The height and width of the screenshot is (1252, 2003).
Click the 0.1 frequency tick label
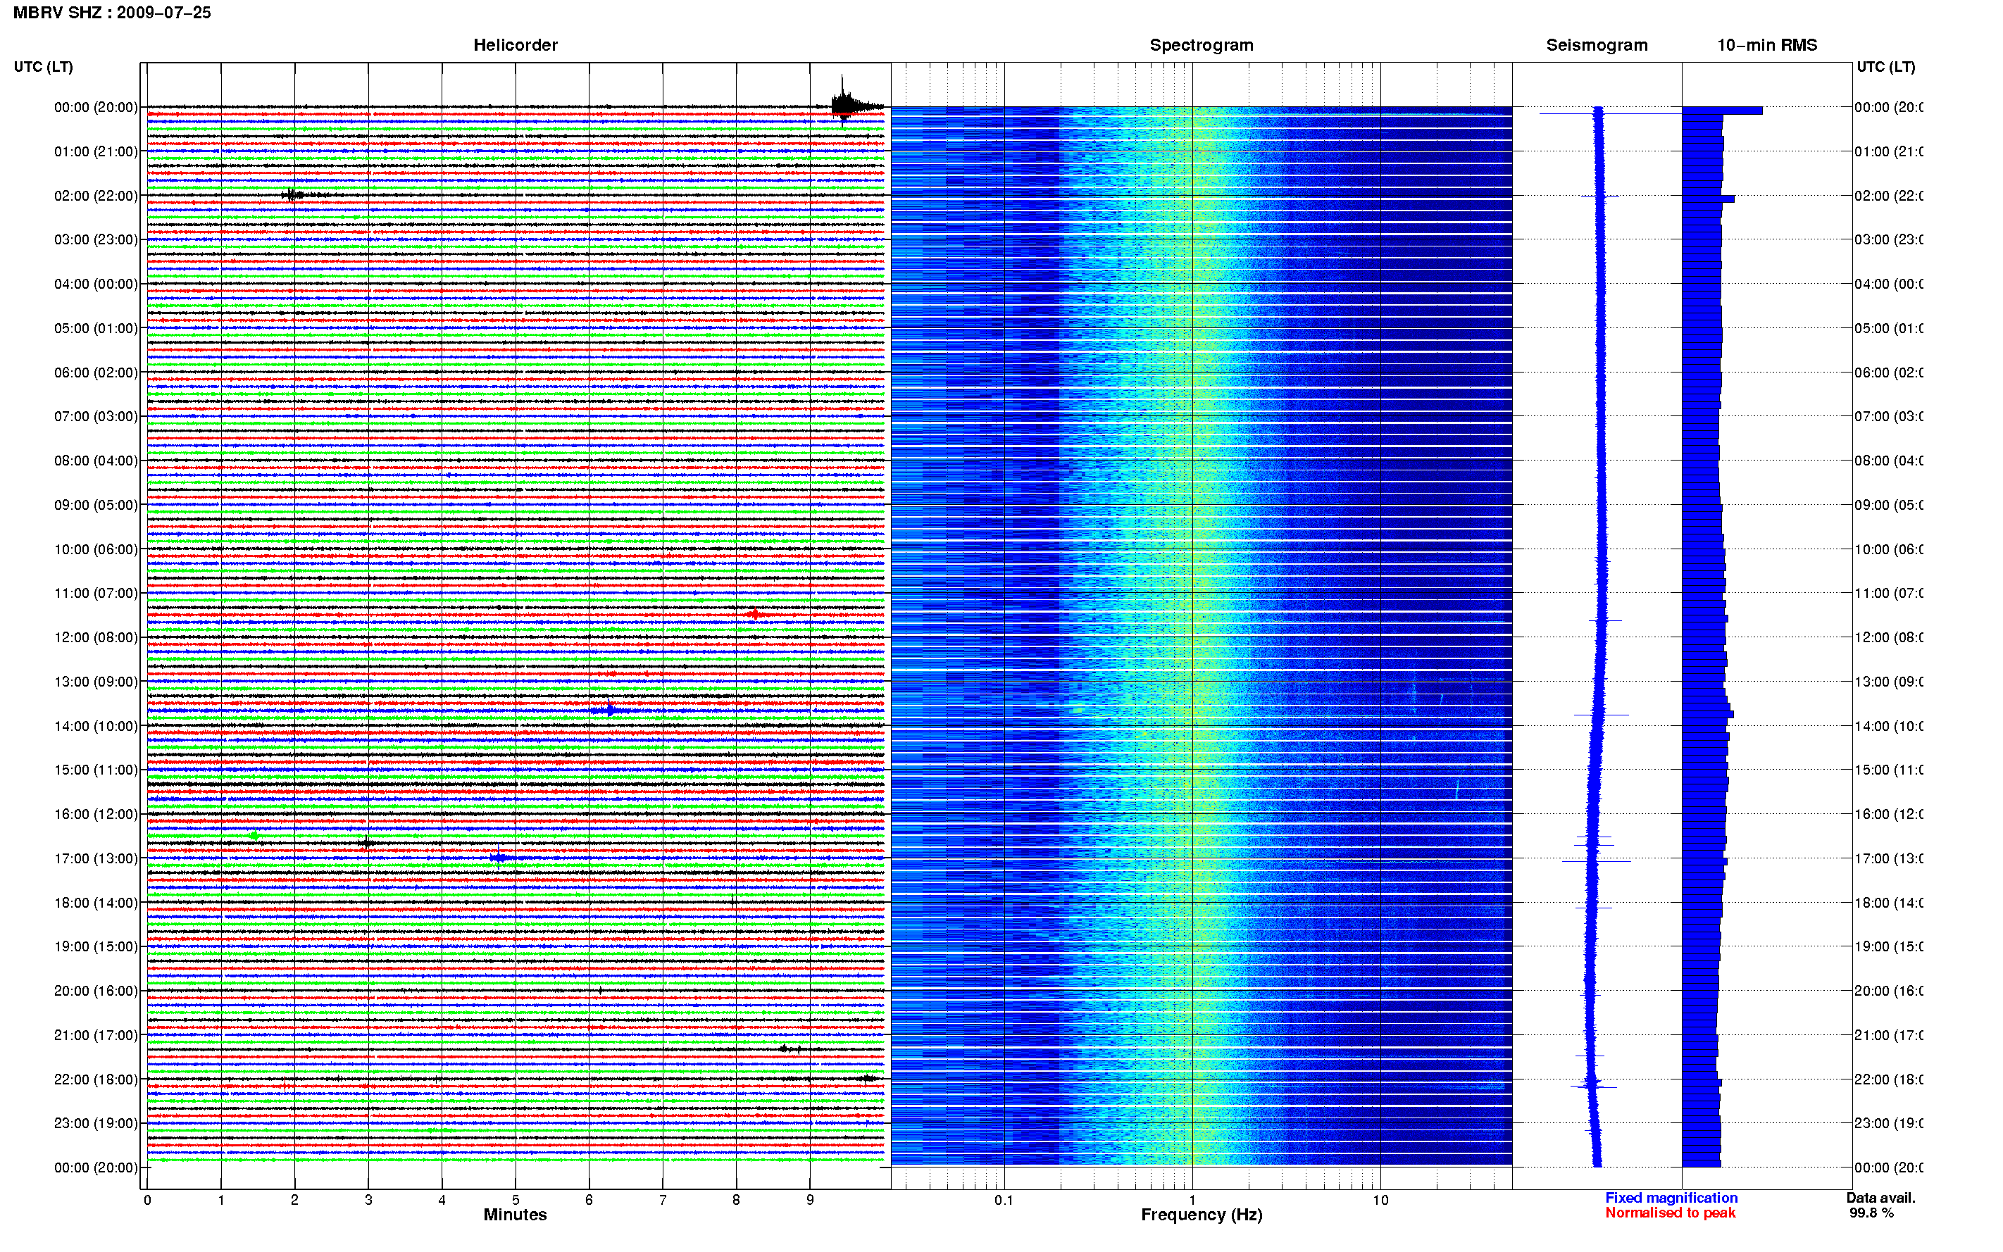tap(1004, 1200)
